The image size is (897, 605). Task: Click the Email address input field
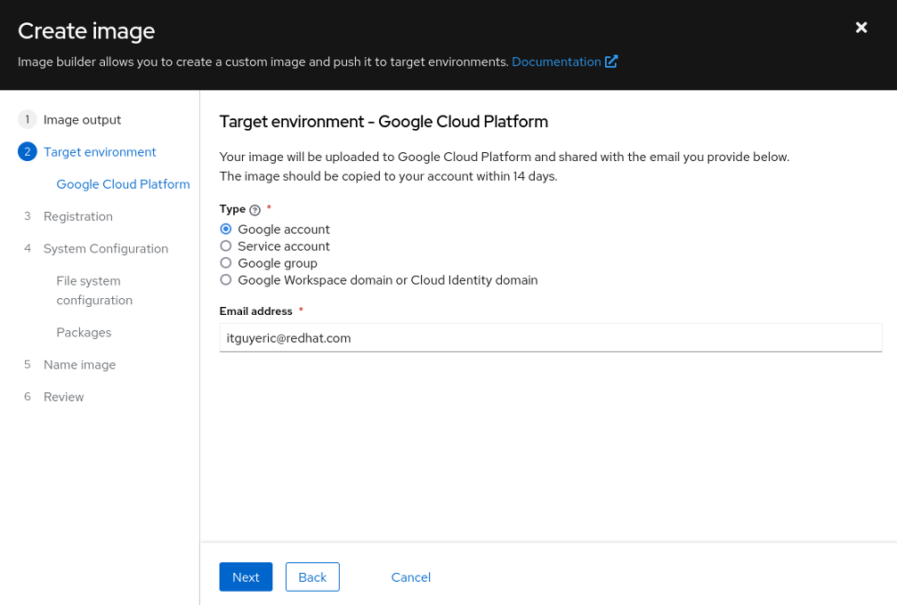550,338
